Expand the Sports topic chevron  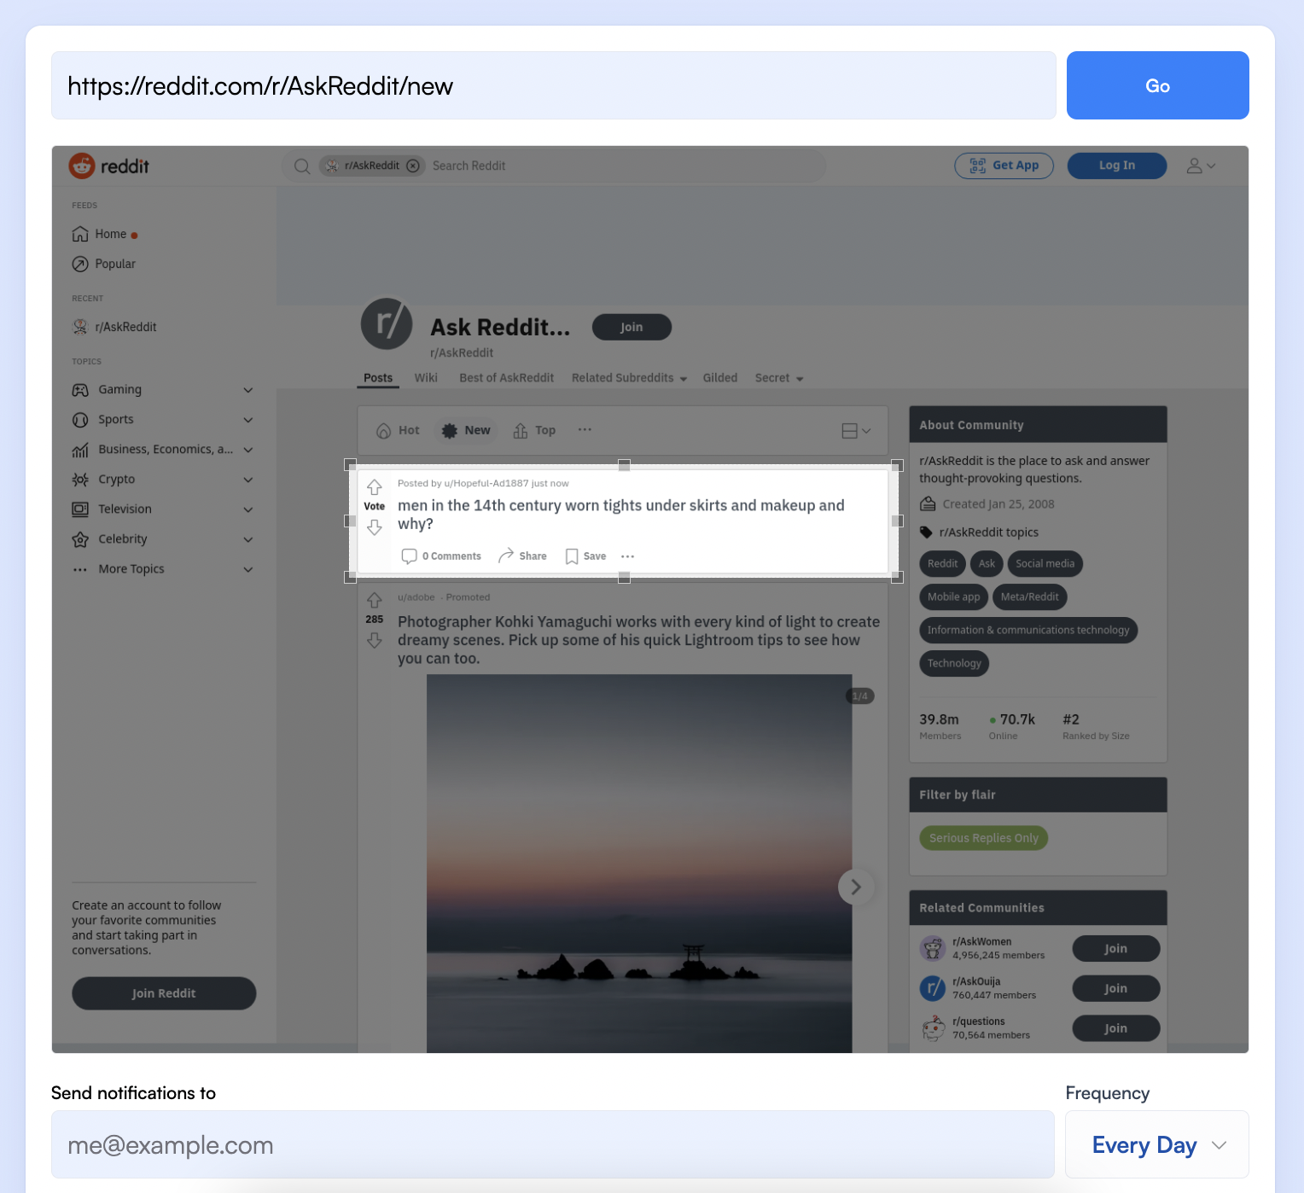click(248, 420)
